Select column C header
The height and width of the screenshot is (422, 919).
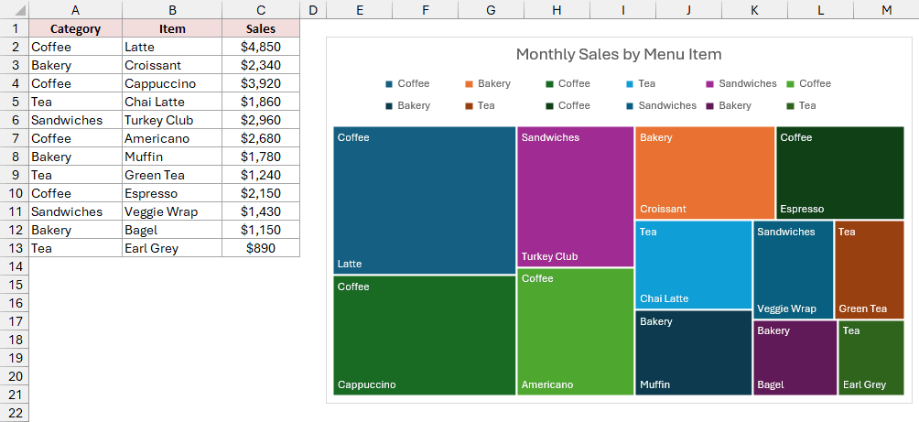(261, 9)
